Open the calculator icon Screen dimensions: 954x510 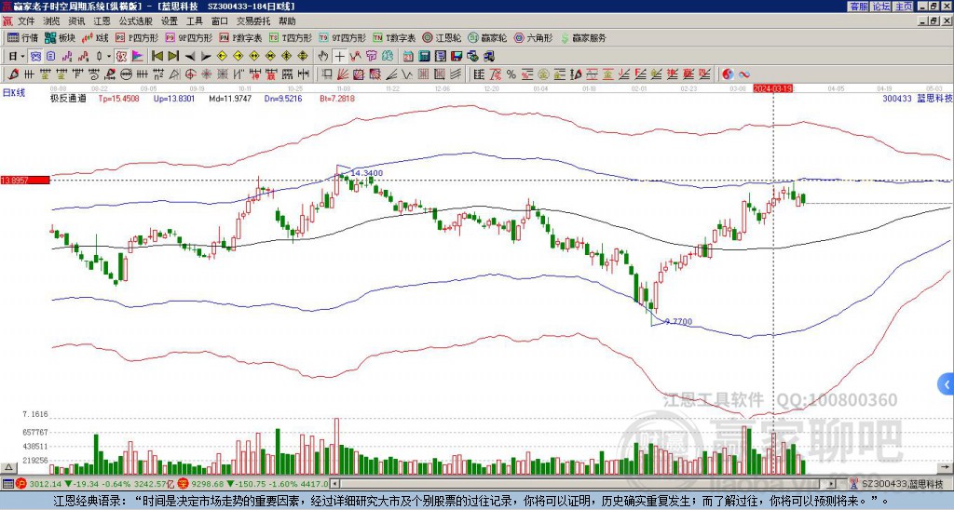(x=425, y=57)
